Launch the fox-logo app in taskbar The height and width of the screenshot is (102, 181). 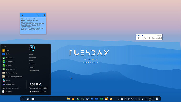pos(73,99)
